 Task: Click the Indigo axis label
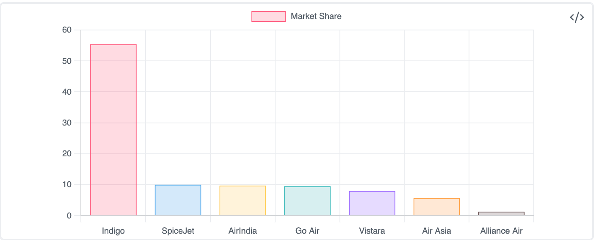(x=113, y=231)
